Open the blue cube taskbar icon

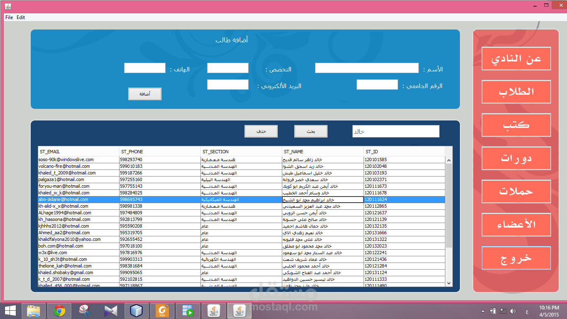click(137, 311)
